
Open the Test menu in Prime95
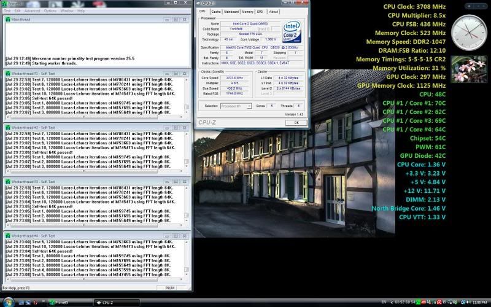7,10
